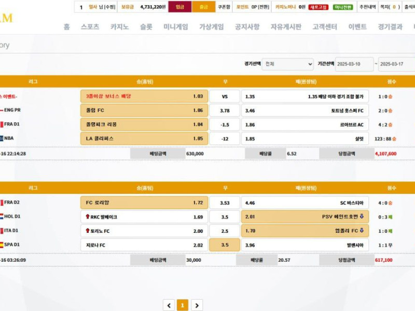Click the 경기결과 link in navigation
Image resolution: width=415 pixels, height=311 pixels.
[x=390, y=27]
